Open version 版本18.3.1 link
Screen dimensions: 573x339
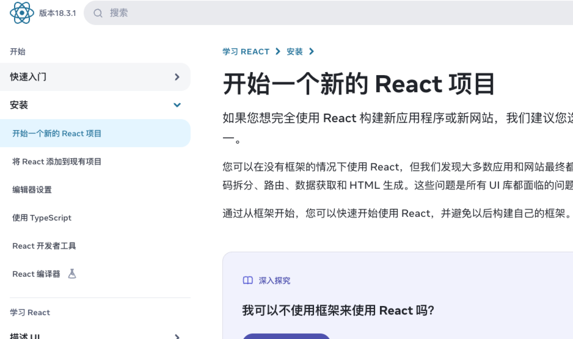pos(57,13)
